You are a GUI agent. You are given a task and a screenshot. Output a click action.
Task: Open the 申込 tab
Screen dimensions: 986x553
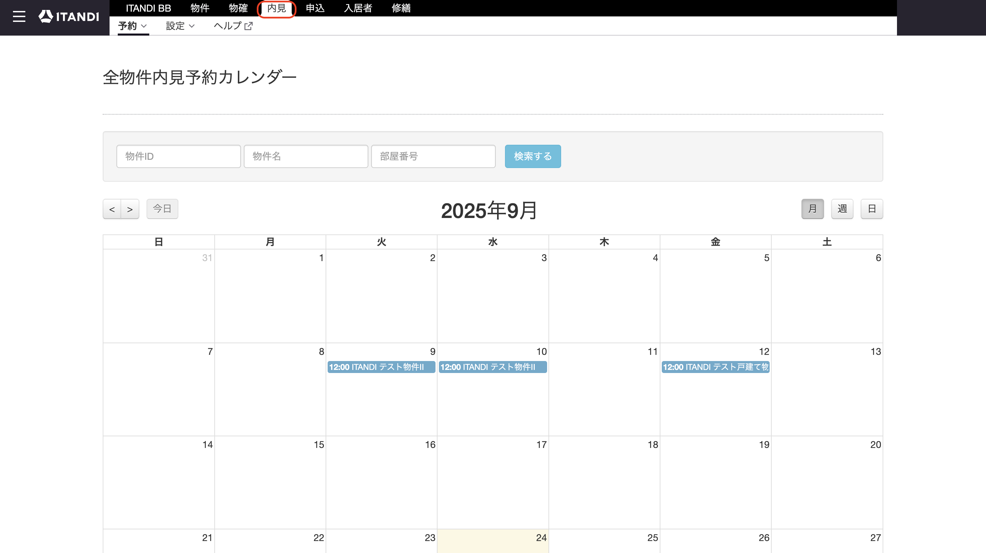tap(315, 8)
